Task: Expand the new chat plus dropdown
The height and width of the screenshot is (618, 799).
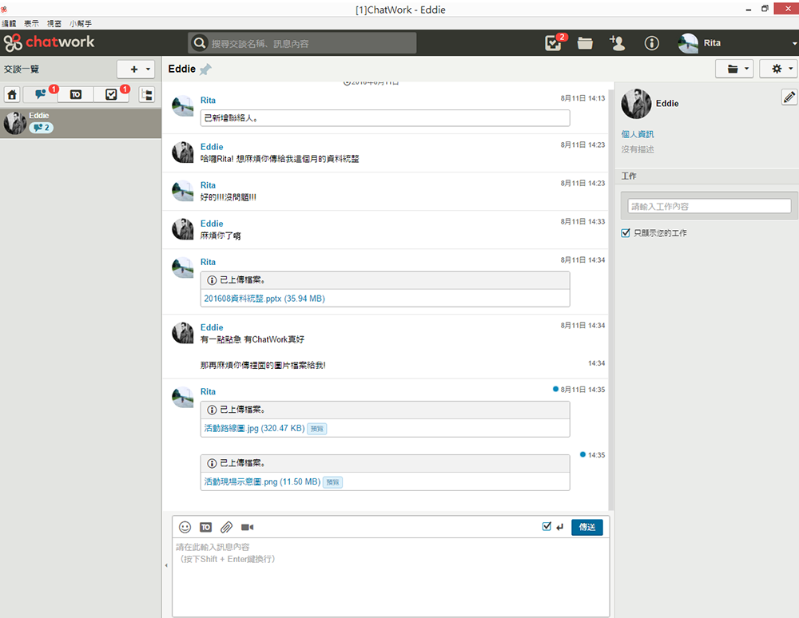Action: coord(136,69)
